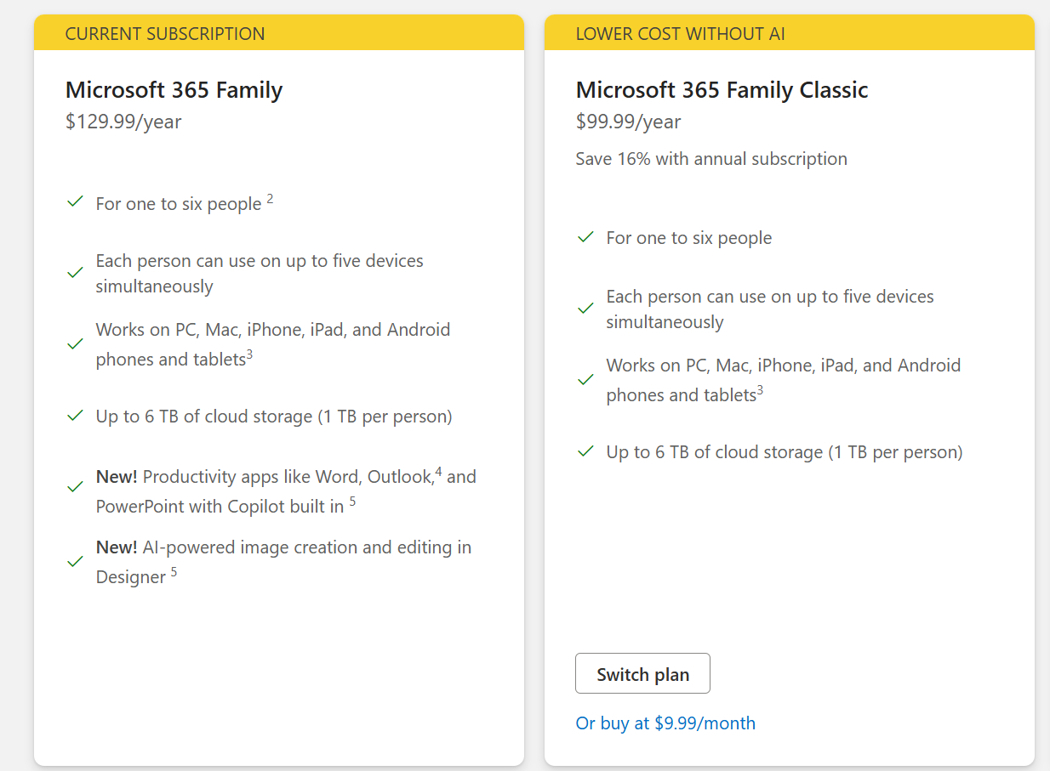Click checkmark beside Copilot productivity apps feature
This screenshot has height=771, width=1050.
75,487
